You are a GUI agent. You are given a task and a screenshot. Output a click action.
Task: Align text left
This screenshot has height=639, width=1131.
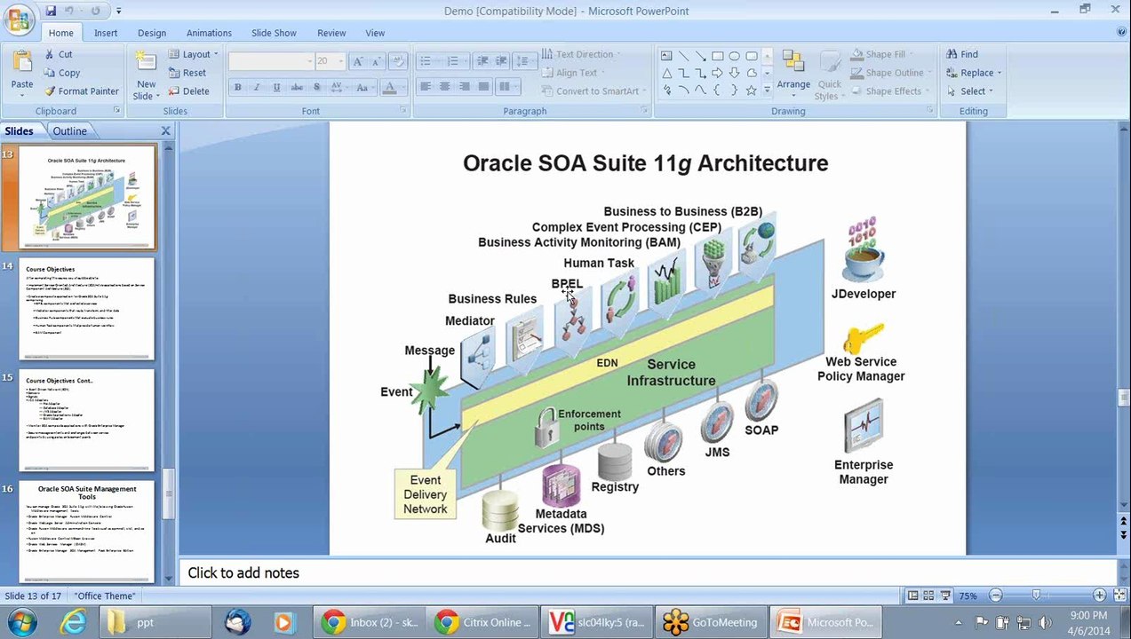(426, 87)
